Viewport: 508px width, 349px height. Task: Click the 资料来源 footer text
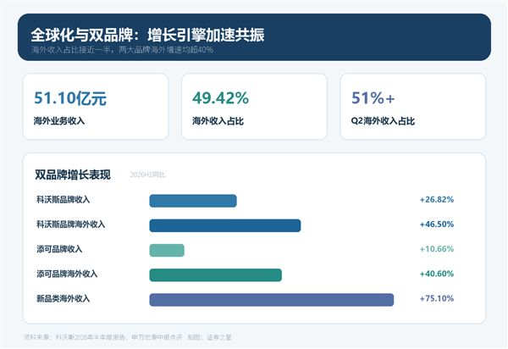103,337
